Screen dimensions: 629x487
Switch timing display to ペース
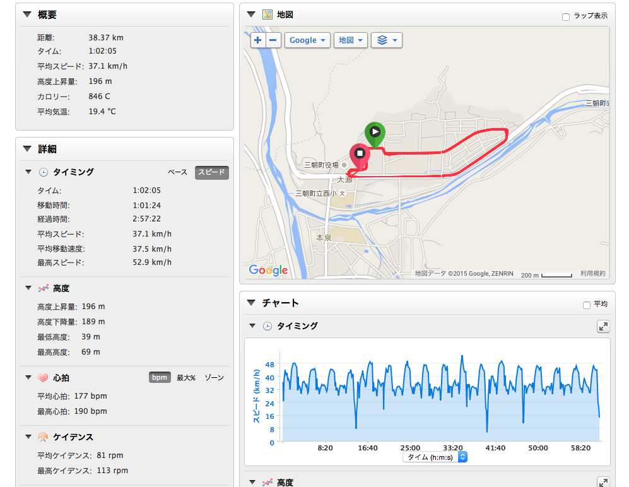[177, 172]
